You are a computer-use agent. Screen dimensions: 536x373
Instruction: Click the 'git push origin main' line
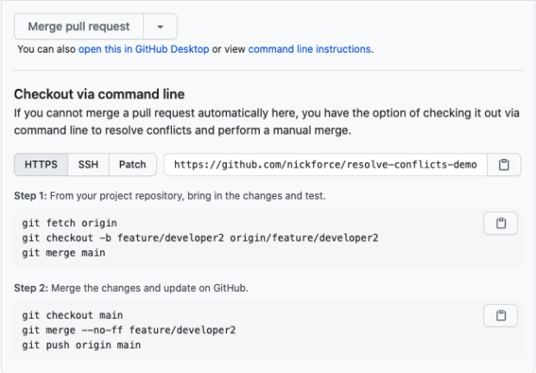tap(81, 345)
